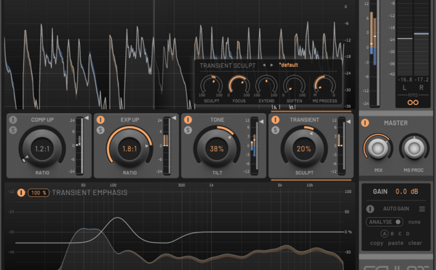Screen dimensions: 436x270
Task: Toggle the EXP UP power button
Action: click(x=100, y=120)
